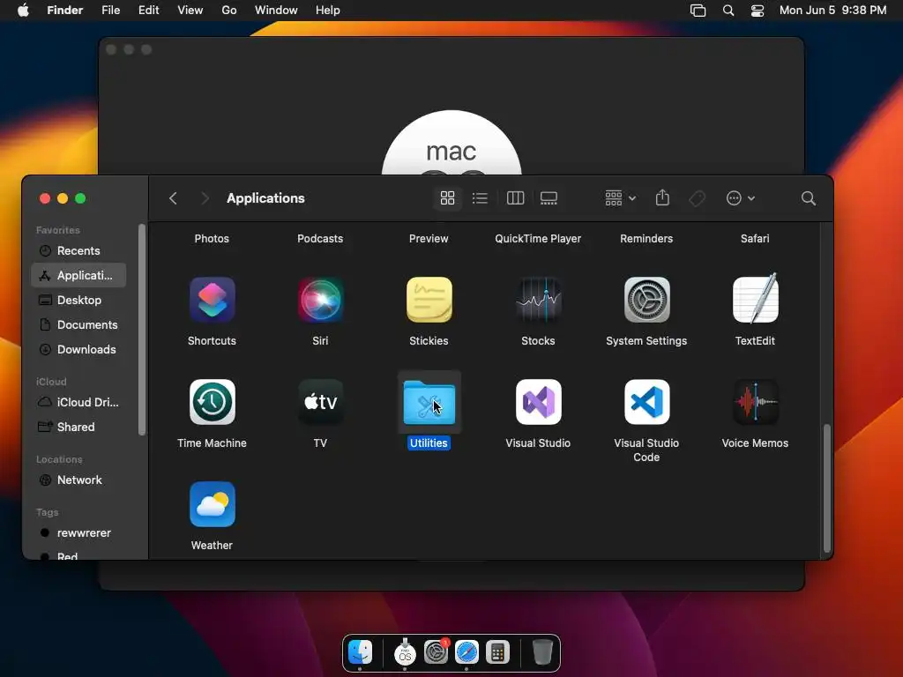Click the Preview label
Screen dimensions: 903x677
click(429, 238)
